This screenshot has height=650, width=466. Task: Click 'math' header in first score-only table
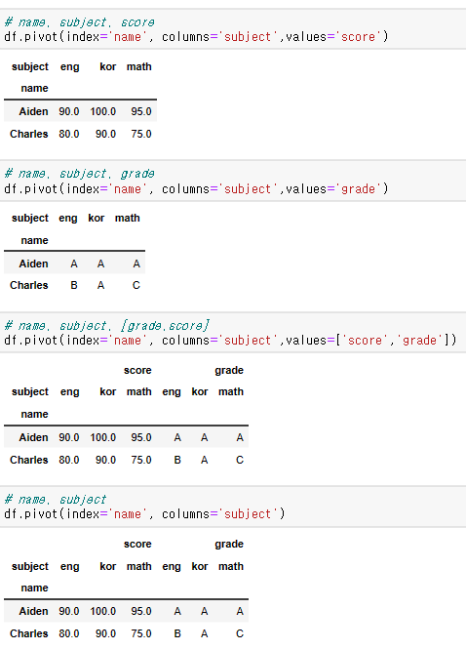pyautogui.click(x=138, y=66)
